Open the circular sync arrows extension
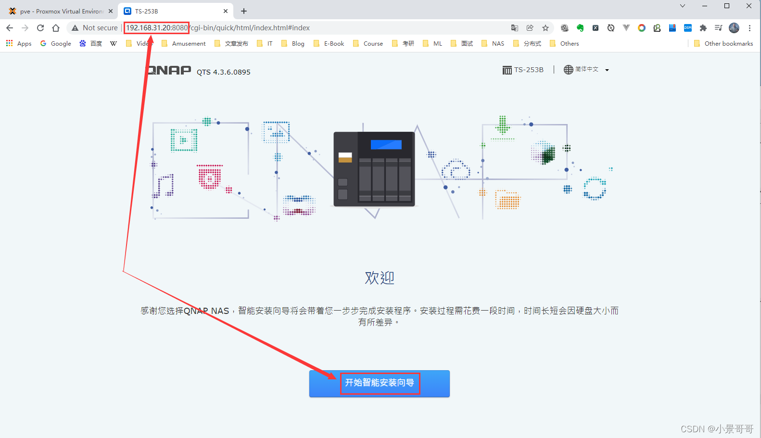 click(x=611, y=28)
